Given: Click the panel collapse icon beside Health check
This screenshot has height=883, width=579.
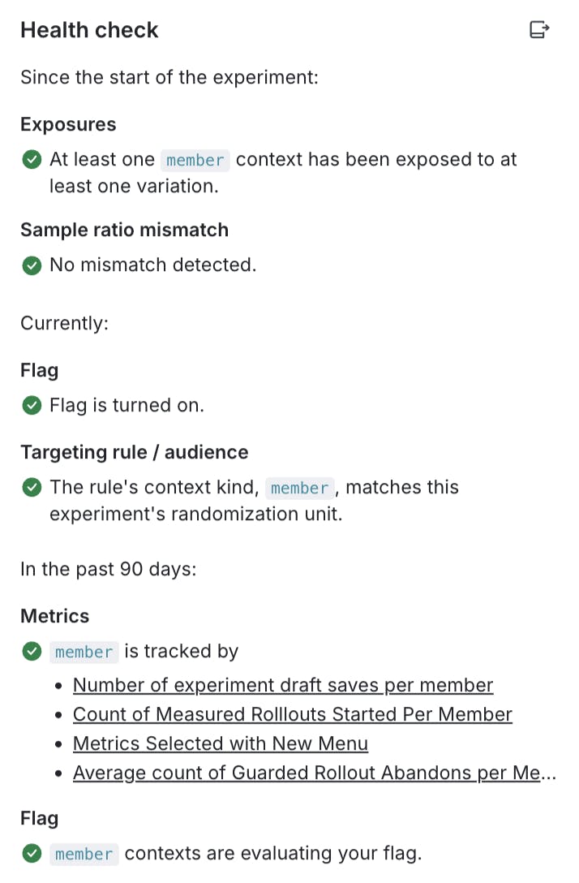Looking at the screenshot, I should pyautogui.click(x=538, y=31).
